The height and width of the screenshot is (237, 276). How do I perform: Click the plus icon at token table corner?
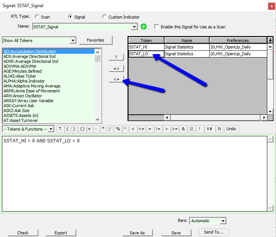270,40
